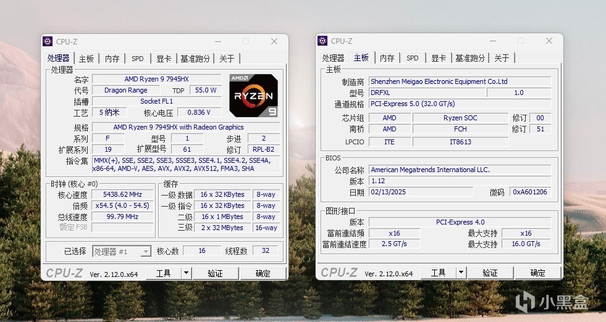606x322 pixels.
Task: Click the BIOS date 02/13/2025 value
Action: (x=421, y=192)
